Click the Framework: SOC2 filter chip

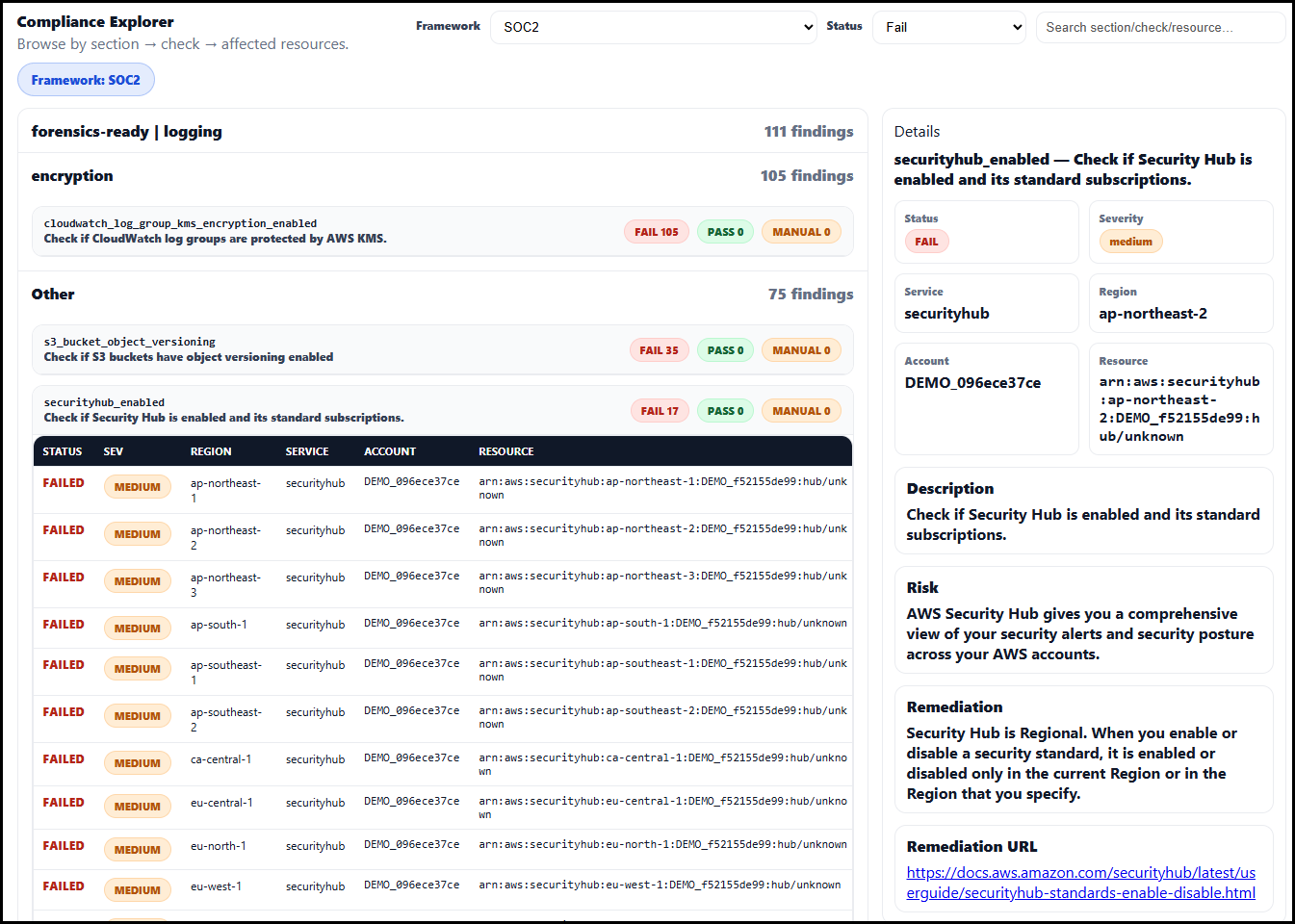[x=86, y=80]
